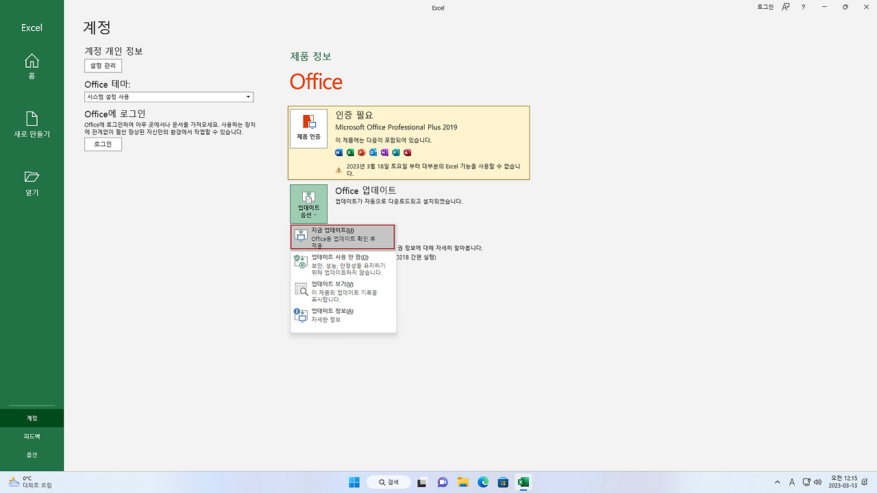Click the PowerPoint app icon in product list
Viewport: 877px width, 493px height.
point(362,152)
